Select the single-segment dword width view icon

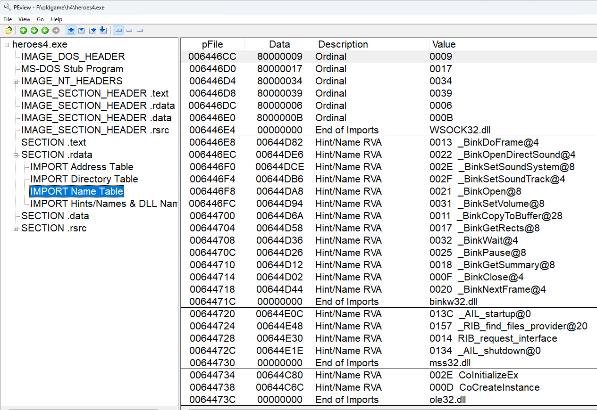140,31
